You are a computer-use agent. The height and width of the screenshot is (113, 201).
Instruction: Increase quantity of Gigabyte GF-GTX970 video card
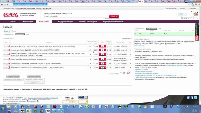pos(105,46)
